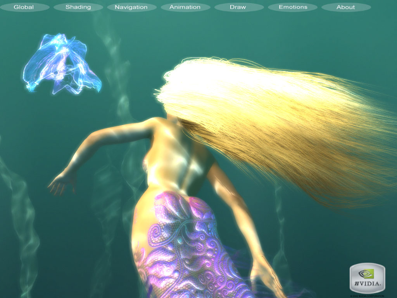Open the Global menu

click(24, 7)
